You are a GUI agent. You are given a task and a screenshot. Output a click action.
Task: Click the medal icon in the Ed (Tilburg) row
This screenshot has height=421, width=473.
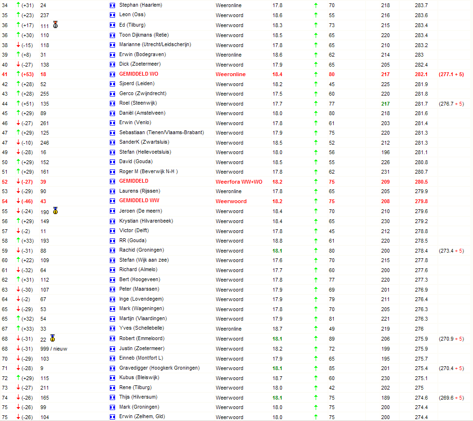pyautogui.click(x=55, y=25)
